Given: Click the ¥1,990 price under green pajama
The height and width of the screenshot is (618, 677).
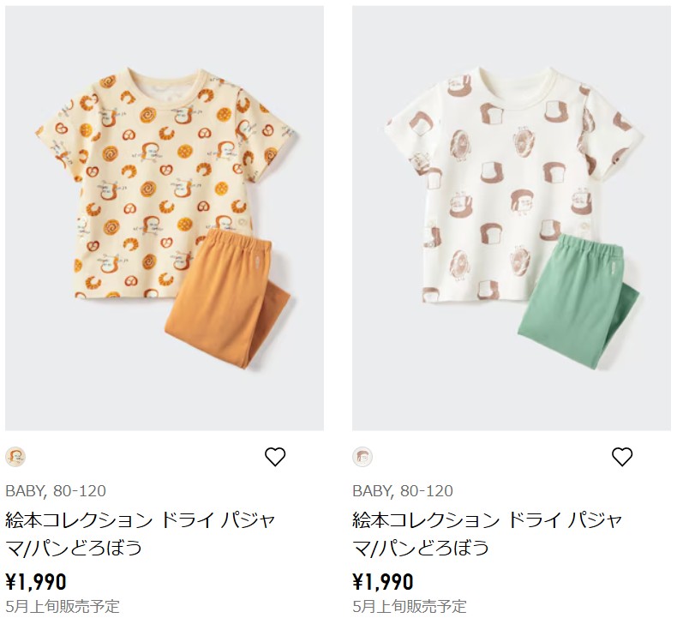Looking at the screenshot, I should (383, 582).
